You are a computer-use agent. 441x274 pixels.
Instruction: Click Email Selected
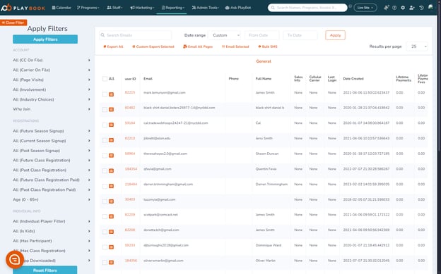coord(235,46)
